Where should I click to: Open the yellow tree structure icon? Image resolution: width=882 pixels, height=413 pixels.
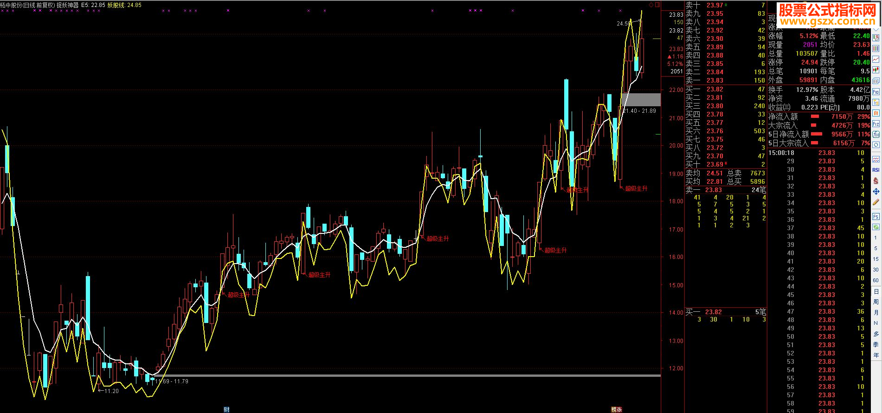coord(876,102)
